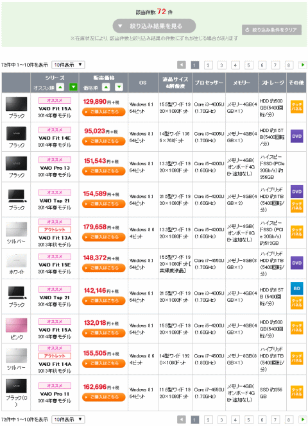Image resolution: width=308 pixels, height=426 pixels.
Task: Click ご購入はこちら for 179,658円 VAIO Fit 13A
Action: coord(104,237)
